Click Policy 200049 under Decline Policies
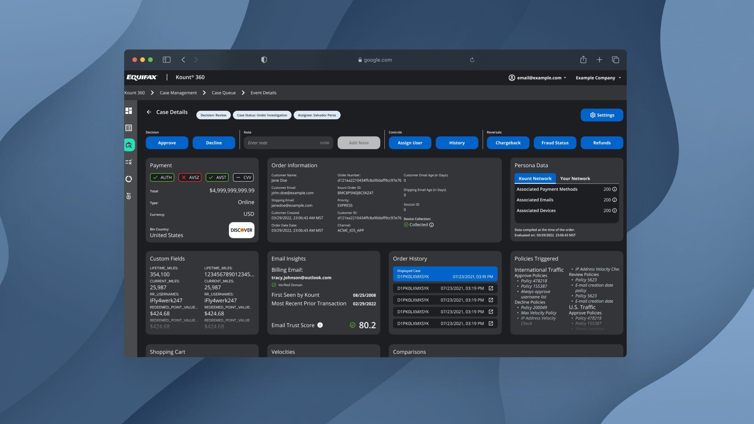This screenshot has height=424, width=754. click(534, 307)
